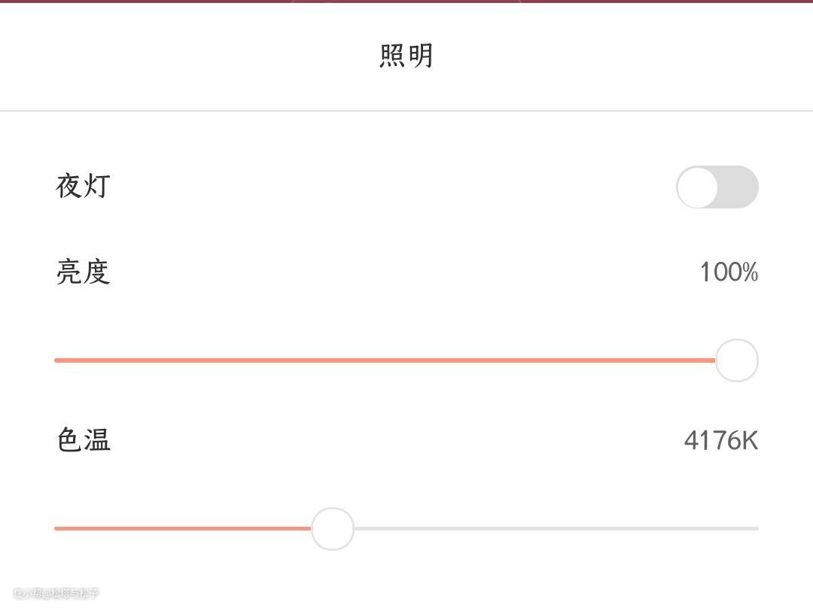The height and width of the screenshot is (614, 813).
Task: Click the 亮度 brightness slider handle
Action: click(736, 360)
